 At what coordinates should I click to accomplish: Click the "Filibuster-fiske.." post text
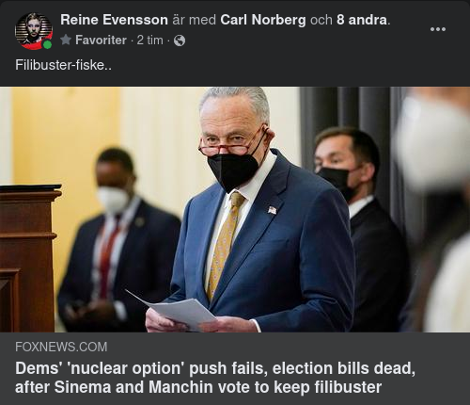[x=63, y=65]
